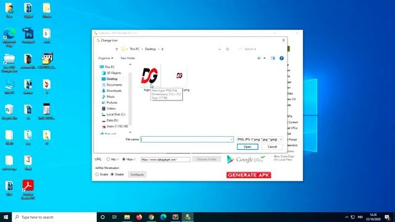
Task: Click Cancel button in dialog
Action: pos(272,147)
